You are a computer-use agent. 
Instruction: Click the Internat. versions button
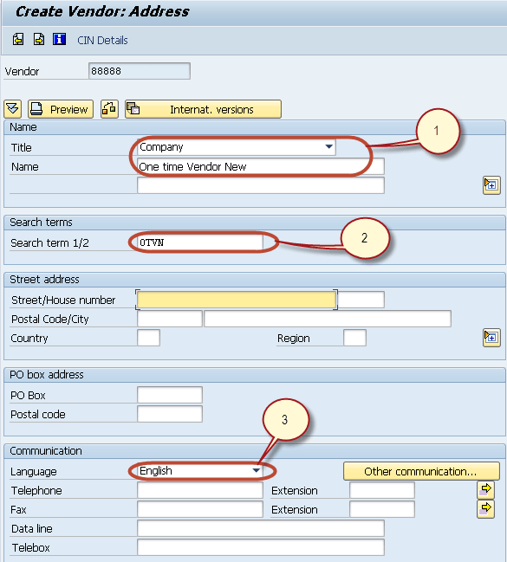pos(203,109)
